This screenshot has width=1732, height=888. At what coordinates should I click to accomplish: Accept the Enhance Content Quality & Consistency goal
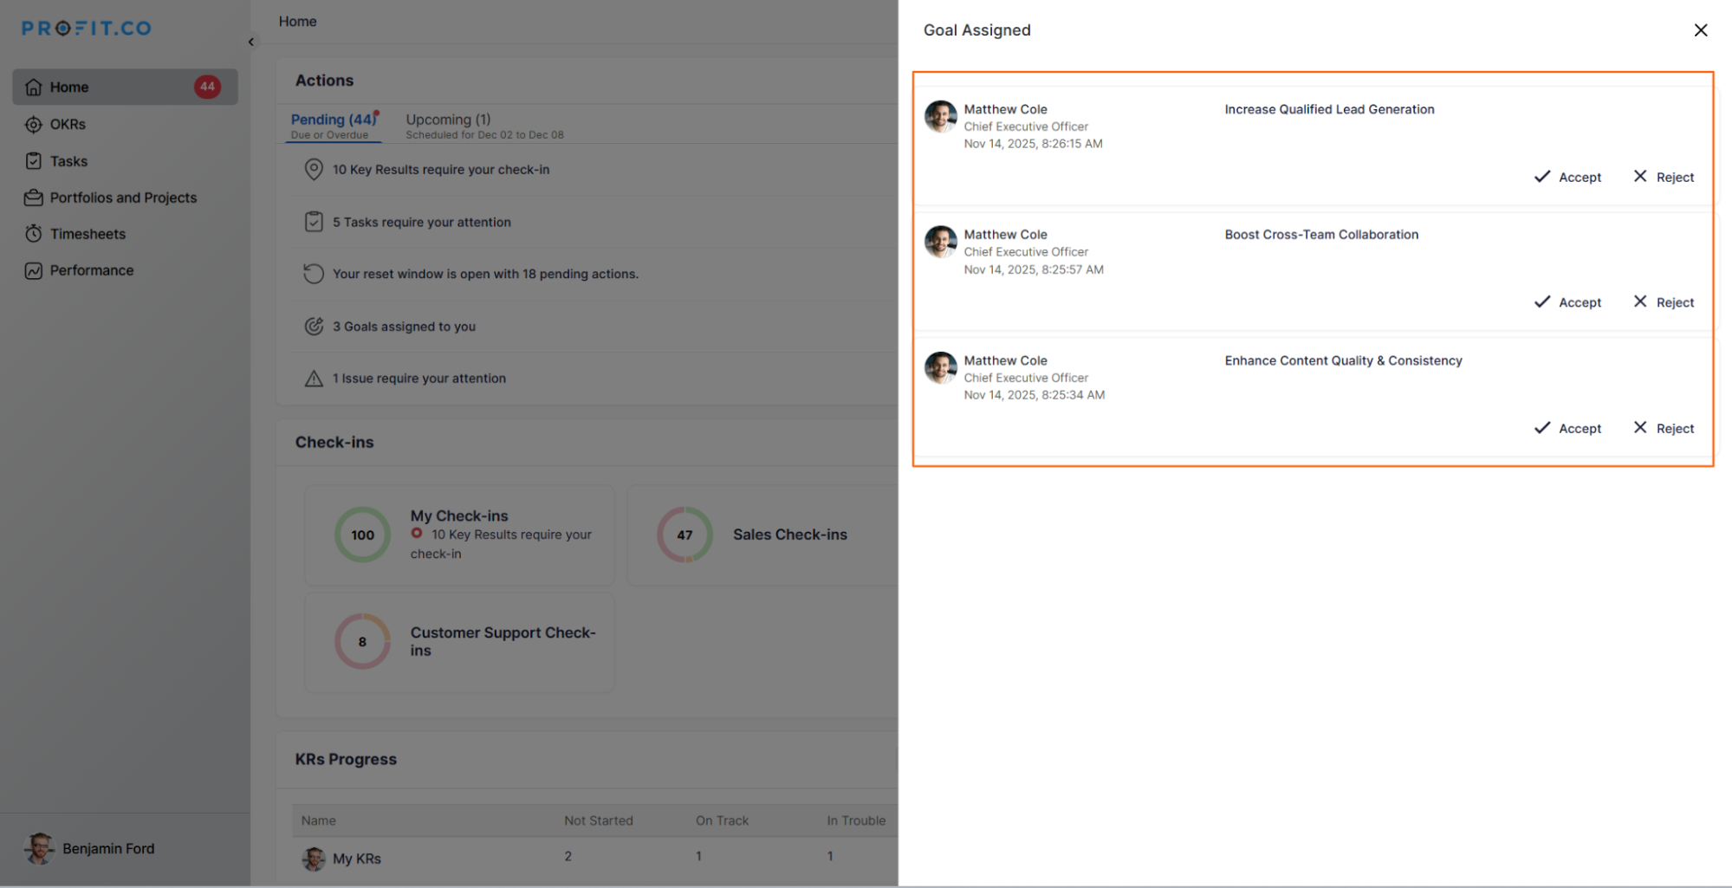pos(1567,428)
